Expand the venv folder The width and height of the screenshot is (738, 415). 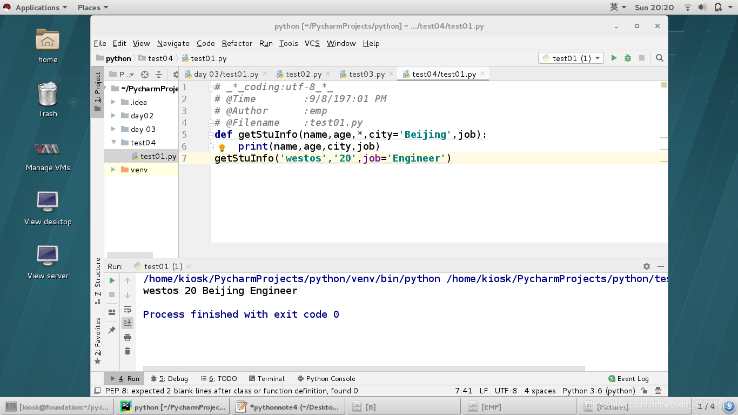[x=113, y=170]
